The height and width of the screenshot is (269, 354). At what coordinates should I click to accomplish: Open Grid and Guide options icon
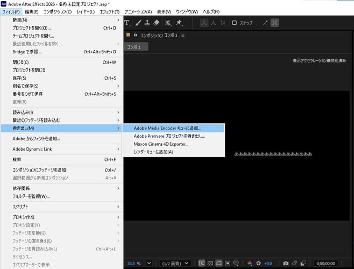coord(236,263)
